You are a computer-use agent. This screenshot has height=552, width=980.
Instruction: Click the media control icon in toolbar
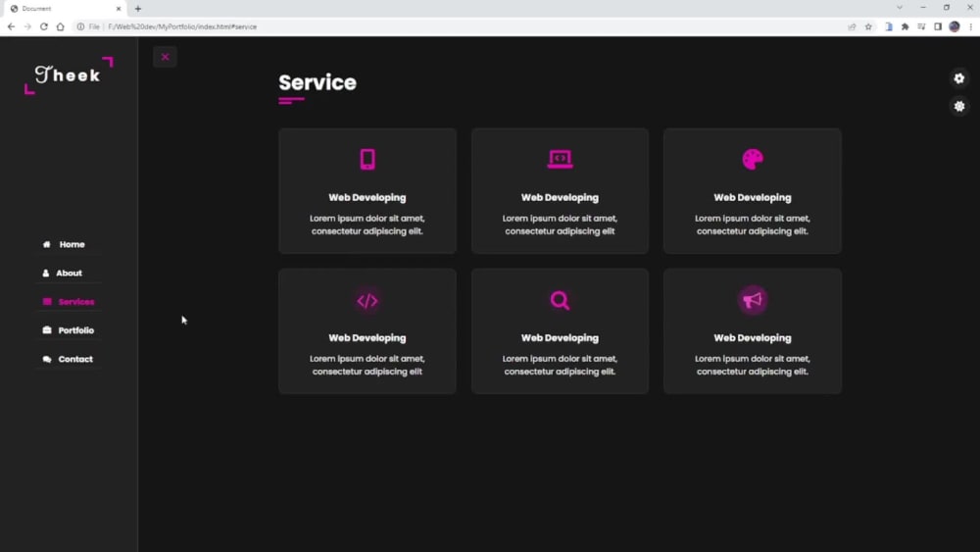point(921,26)
